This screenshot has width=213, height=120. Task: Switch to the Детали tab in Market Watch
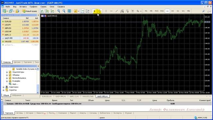[17, 62]
